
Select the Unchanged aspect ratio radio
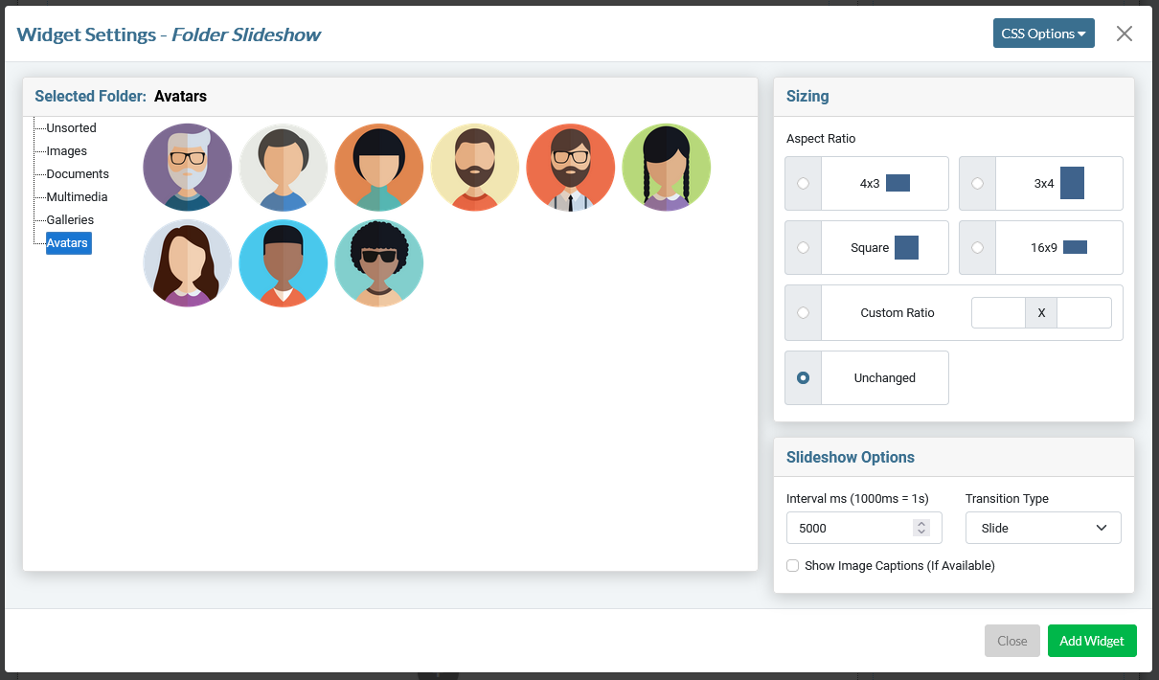[x=803, y=377]
